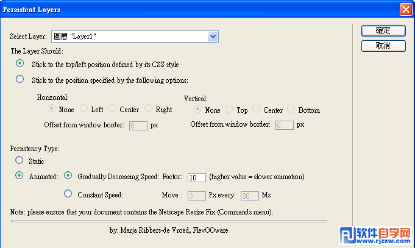The height and width of the screenshot is (248, 415).
Task: Click the Netscape Resize Fix note text
Action: (x=141, y=212)
